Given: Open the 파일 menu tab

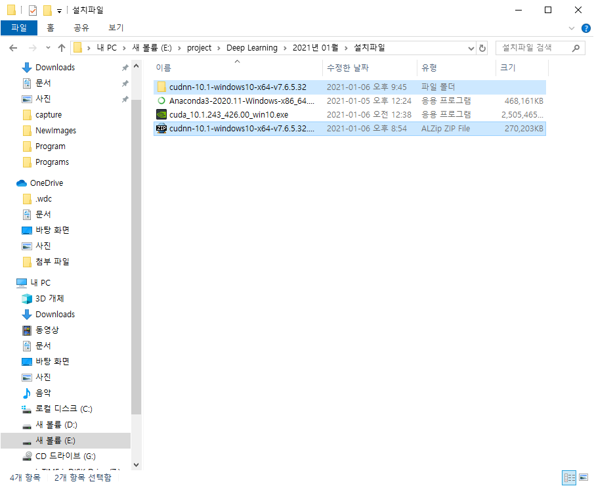Looking at the screenshot, I should click(x=19, y=28).
